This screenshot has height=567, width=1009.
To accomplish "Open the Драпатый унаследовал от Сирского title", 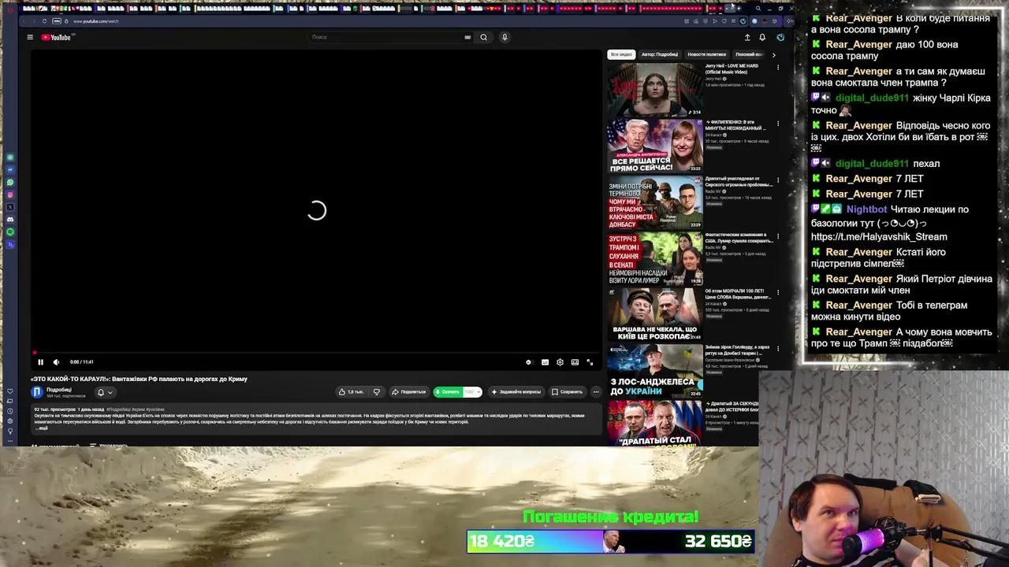I will pyautogui.click(x=739, y=181).
